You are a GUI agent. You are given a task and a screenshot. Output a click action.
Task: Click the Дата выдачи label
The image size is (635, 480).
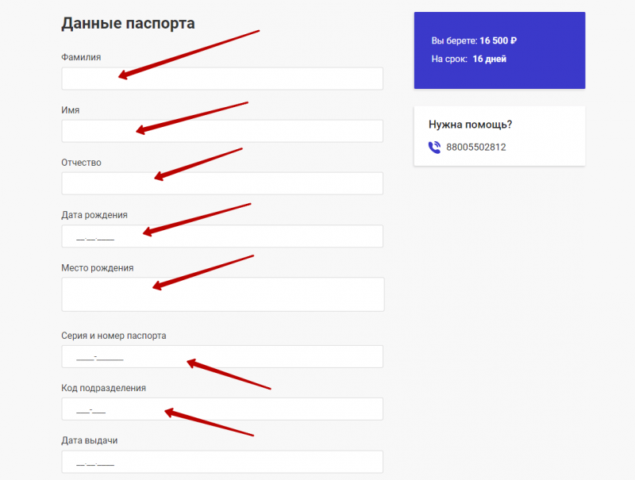89,440
